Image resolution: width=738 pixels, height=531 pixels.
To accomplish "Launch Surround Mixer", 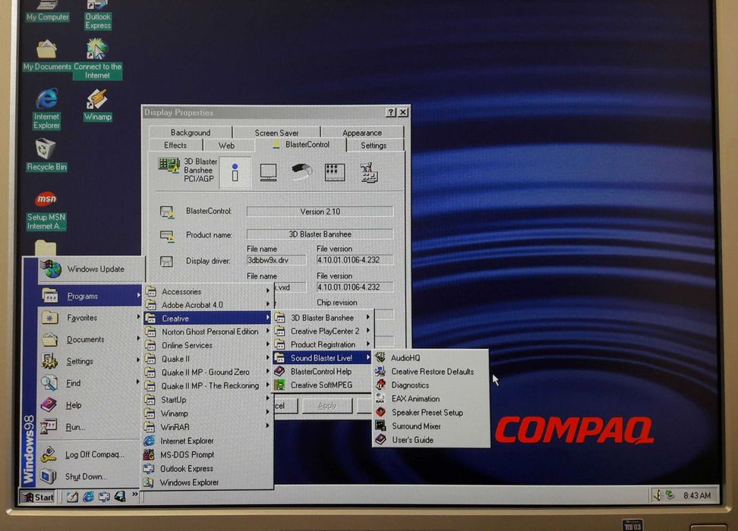I will pyautogui.click(x=430, y=426).
